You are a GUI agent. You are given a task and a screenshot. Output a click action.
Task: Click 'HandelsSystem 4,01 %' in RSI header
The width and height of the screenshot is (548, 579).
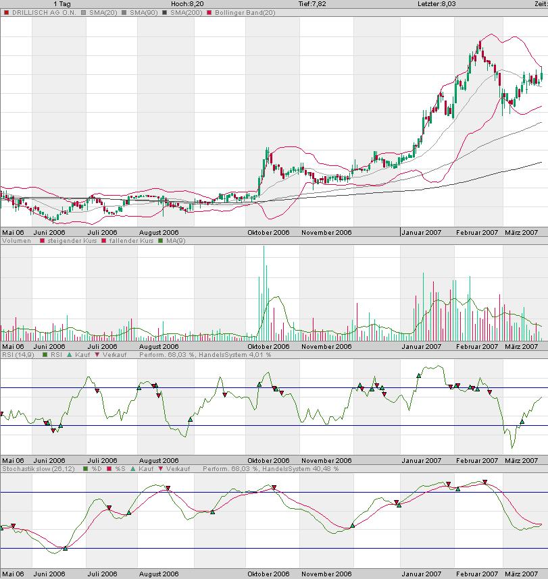[234, 355]
